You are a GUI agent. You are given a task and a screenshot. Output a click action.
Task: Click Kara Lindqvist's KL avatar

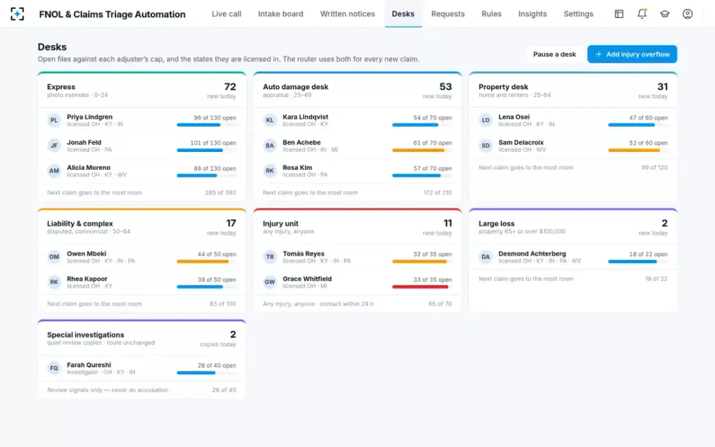tap(270, 120)
